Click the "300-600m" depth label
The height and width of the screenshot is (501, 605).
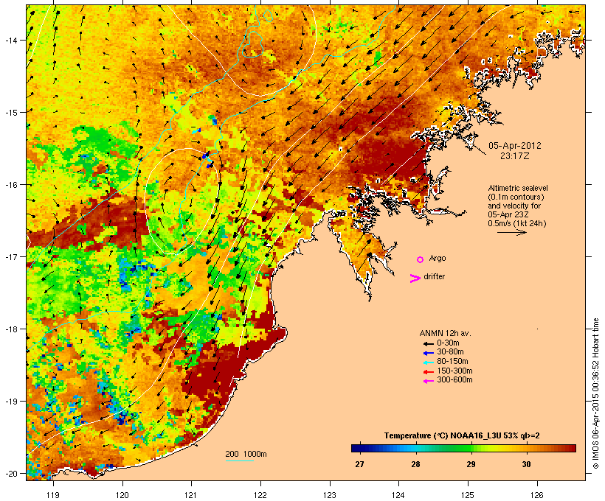pos(455,380)
